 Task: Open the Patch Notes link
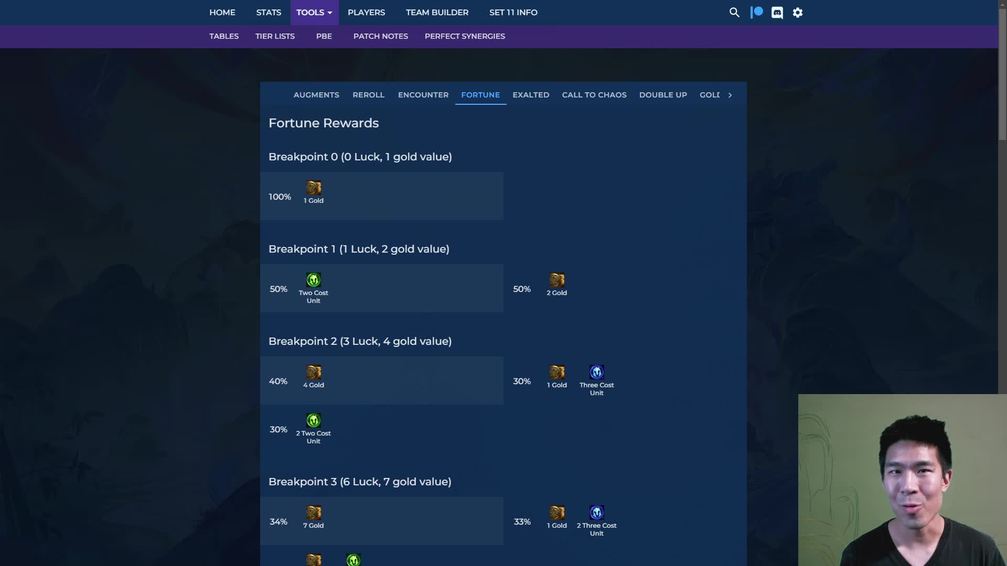381,36
